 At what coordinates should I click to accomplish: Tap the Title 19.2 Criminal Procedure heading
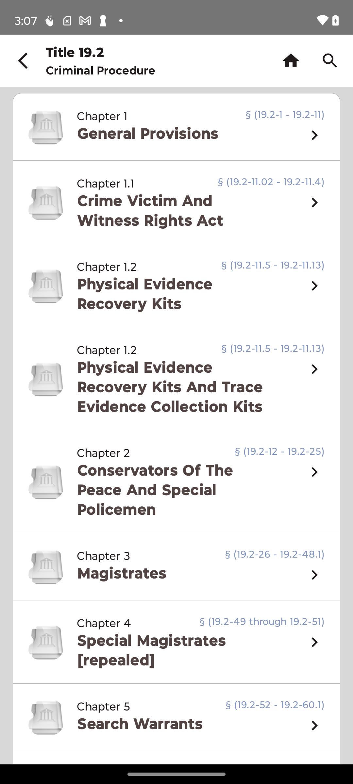coord(100,61)
